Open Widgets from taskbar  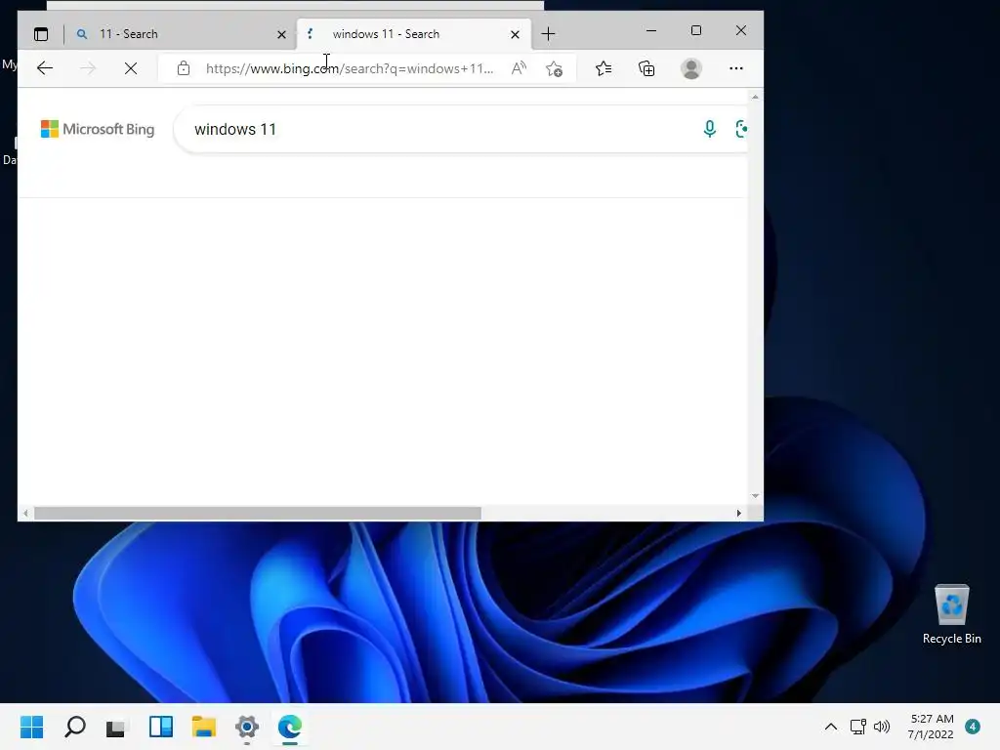pyautogui.click(x=161, y=727)
